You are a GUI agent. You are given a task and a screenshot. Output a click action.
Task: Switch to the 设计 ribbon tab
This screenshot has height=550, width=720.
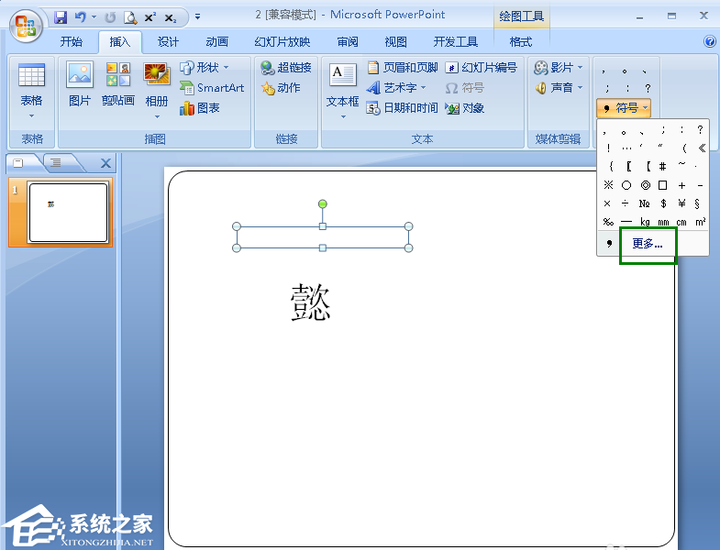(168, 42)
